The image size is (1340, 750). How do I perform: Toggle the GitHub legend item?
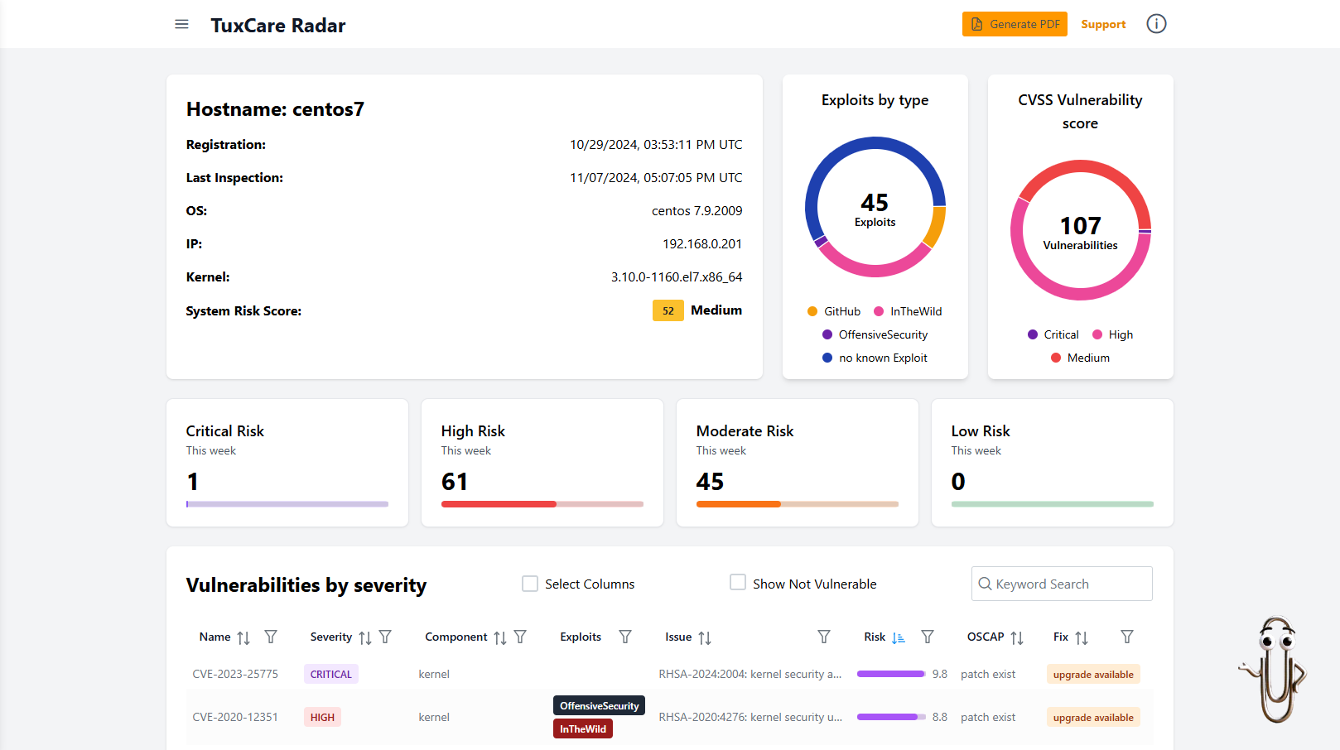pyautogui.click(x=834, y=311)
